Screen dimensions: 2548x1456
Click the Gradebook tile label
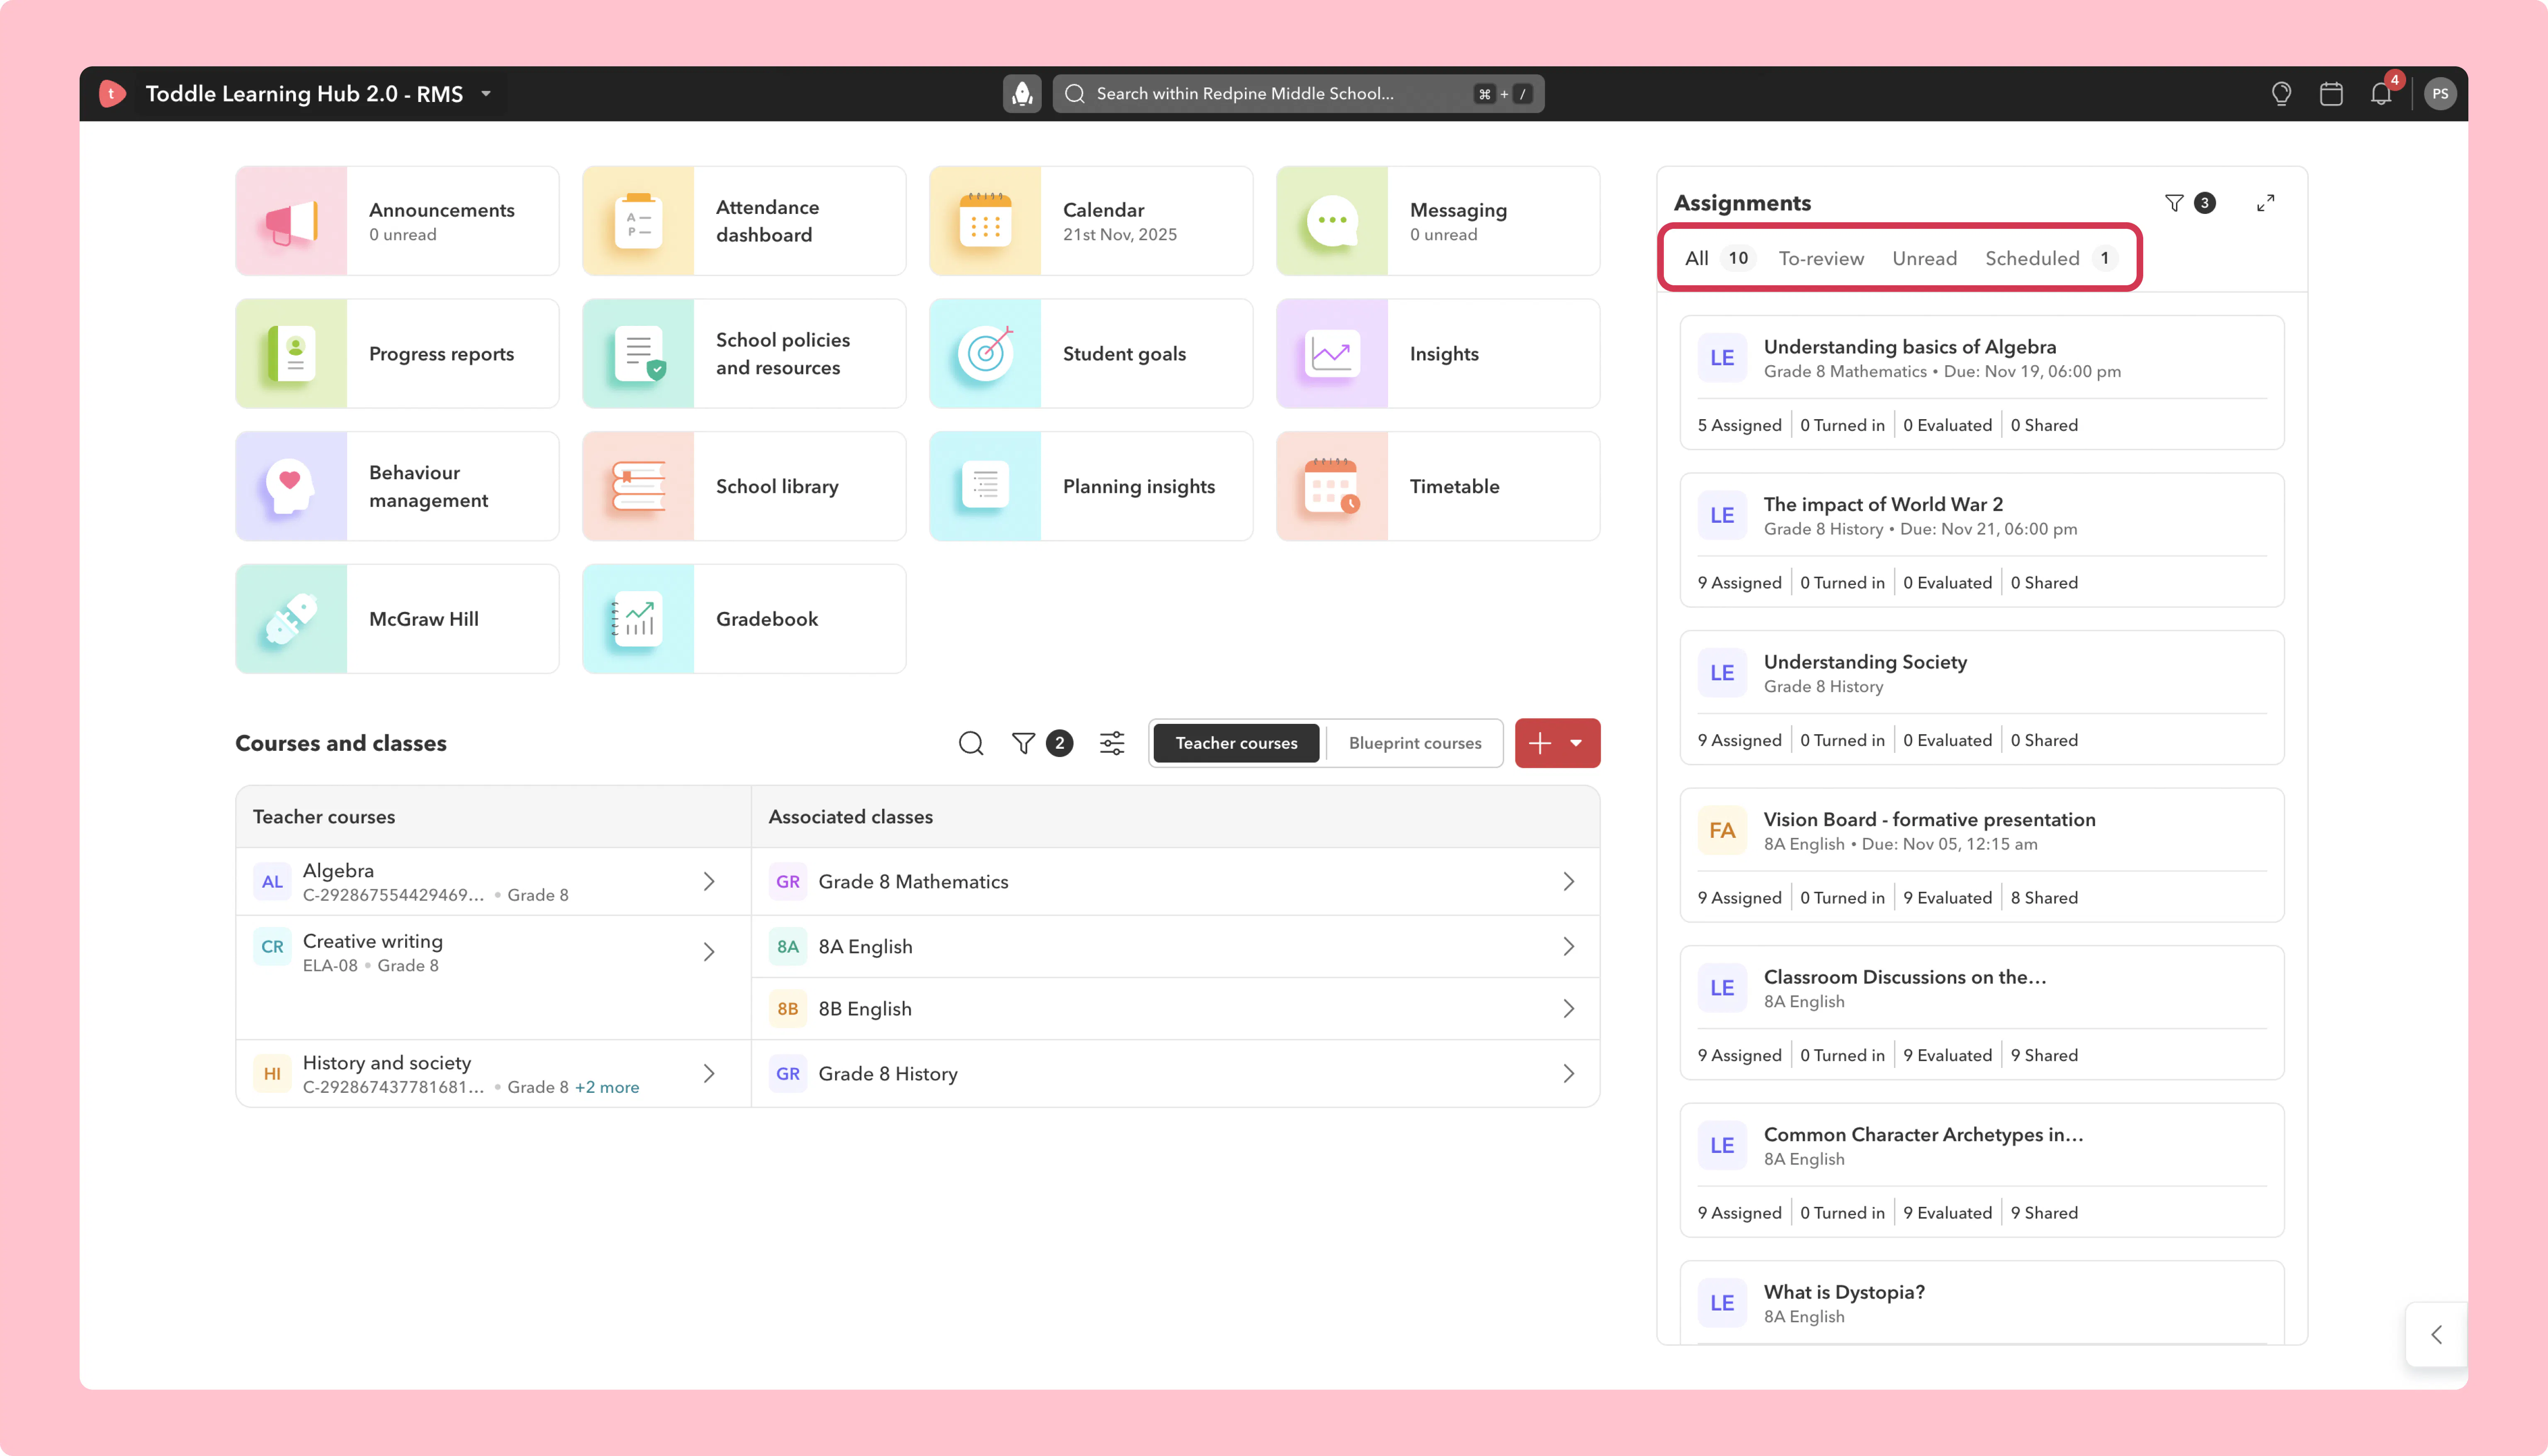click(x=767, y=619)
